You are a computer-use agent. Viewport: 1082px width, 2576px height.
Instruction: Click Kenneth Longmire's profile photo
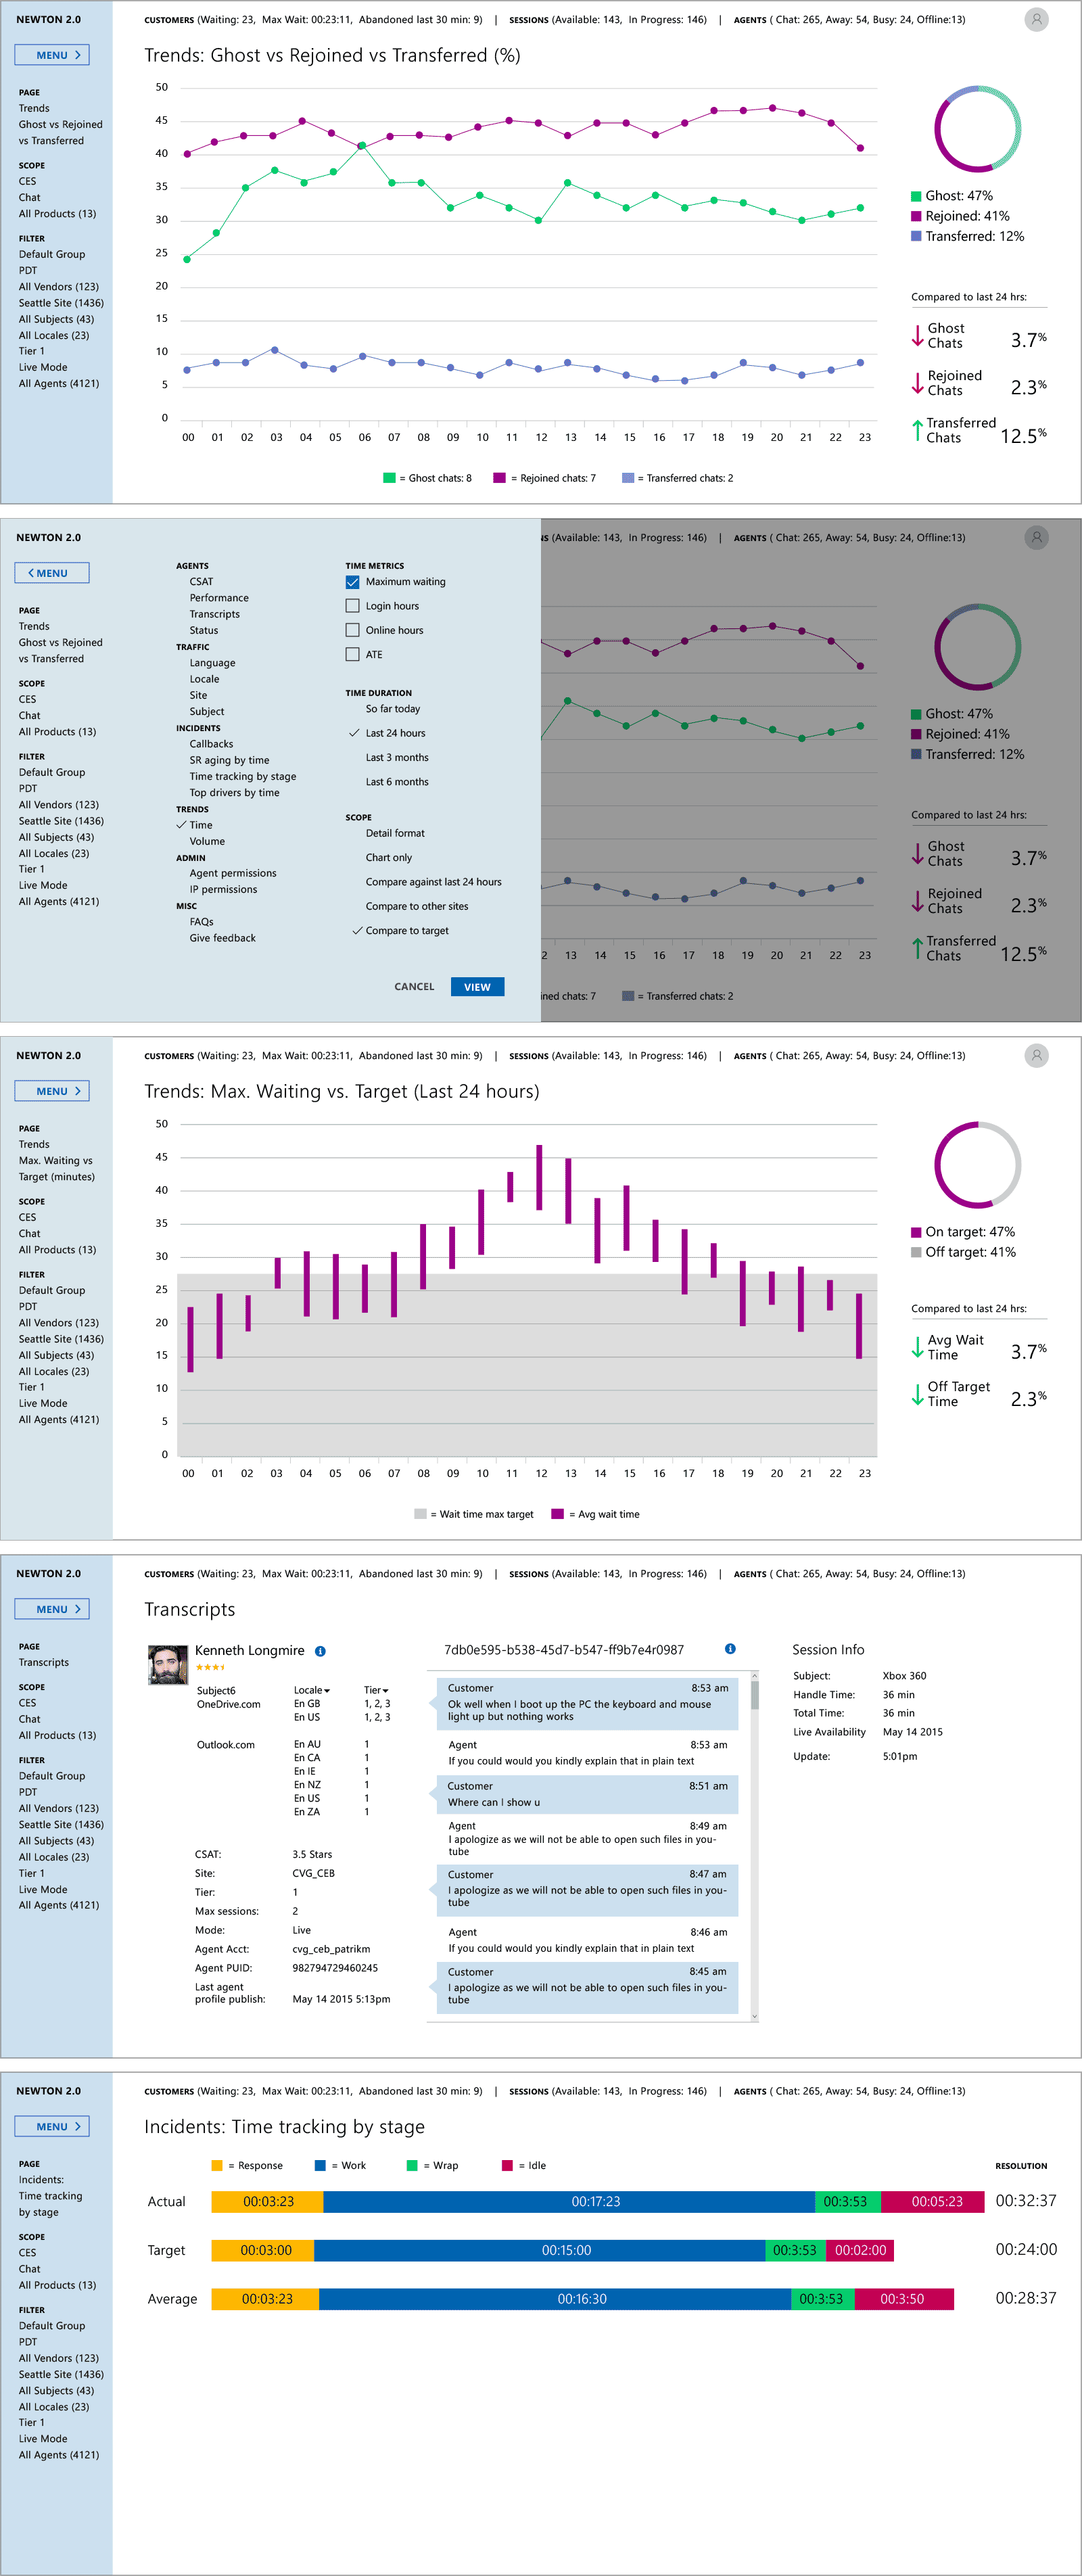(168, 1664)
